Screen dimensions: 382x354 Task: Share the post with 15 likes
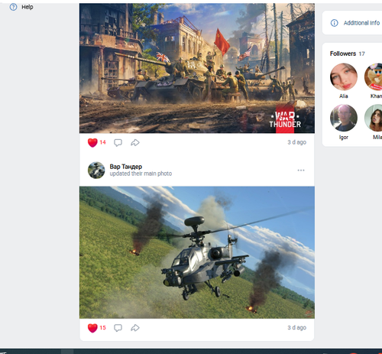point(135,328)
